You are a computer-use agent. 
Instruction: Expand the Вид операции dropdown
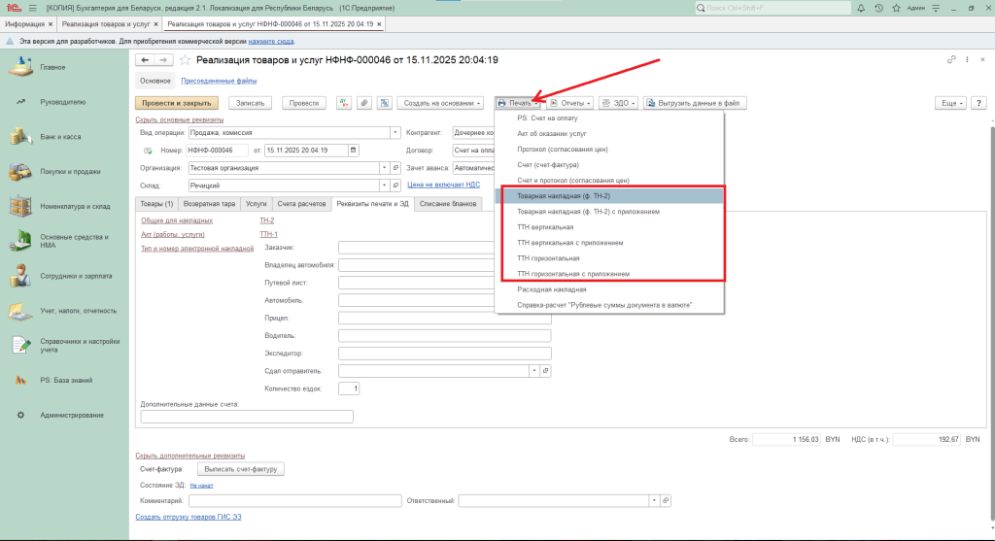(x=395, y=132)
